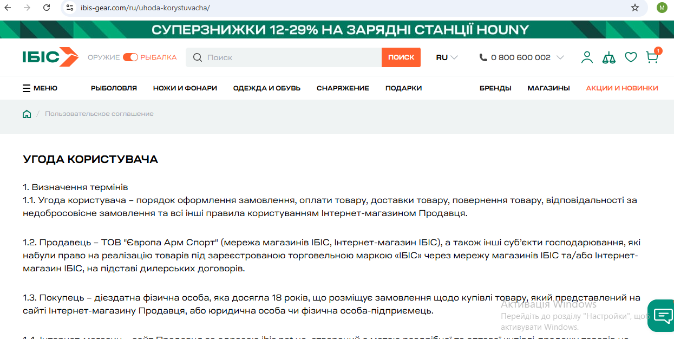
Task: Open the user account icon
Action: pyautogui.click(x=587, y=57)
